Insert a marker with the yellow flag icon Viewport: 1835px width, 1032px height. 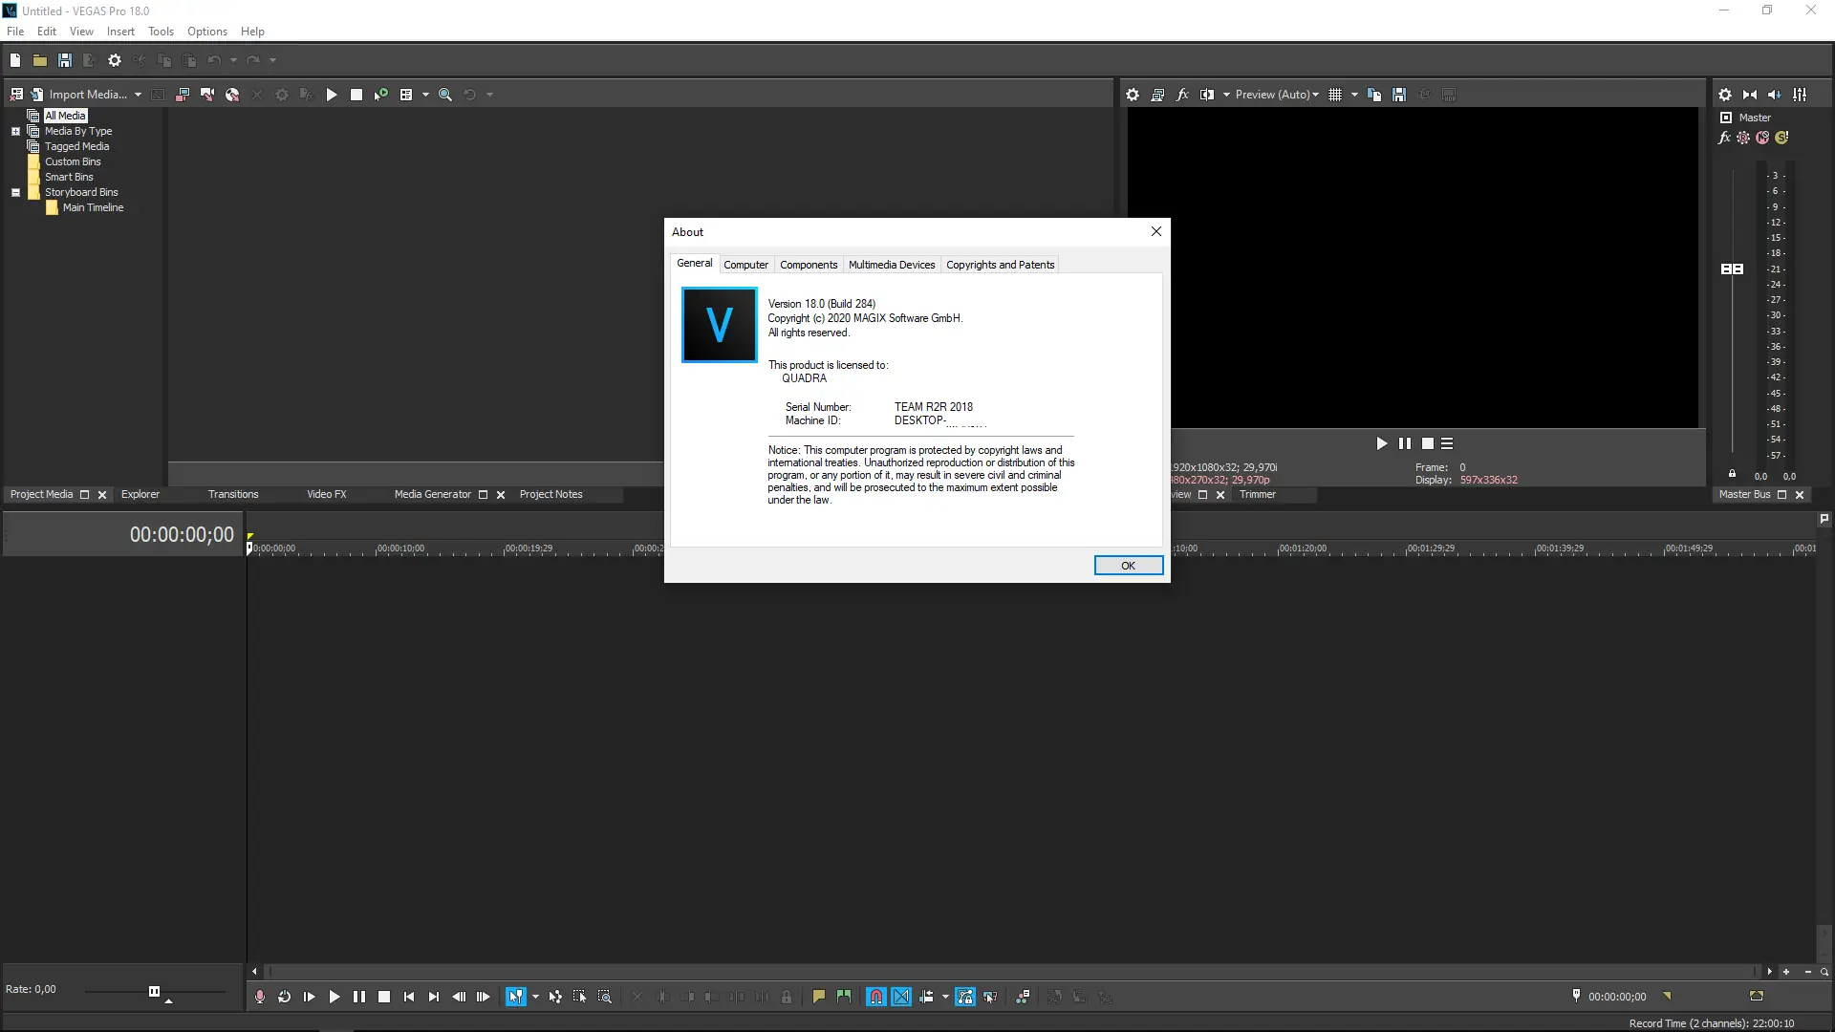pos(818,997)
